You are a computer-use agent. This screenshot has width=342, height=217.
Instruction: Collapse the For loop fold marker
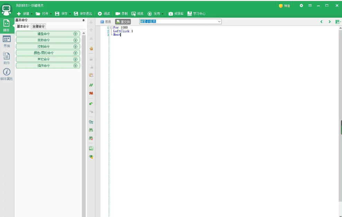coord(111,28)
